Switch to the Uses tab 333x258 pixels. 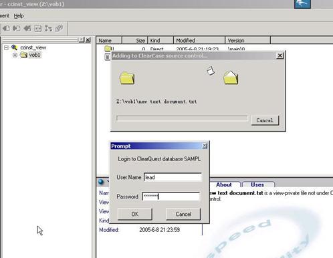pos(257,184)
